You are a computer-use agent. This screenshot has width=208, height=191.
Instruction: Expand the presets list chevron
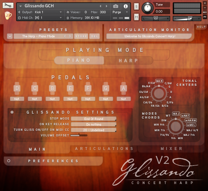click(x=10, y=36)
